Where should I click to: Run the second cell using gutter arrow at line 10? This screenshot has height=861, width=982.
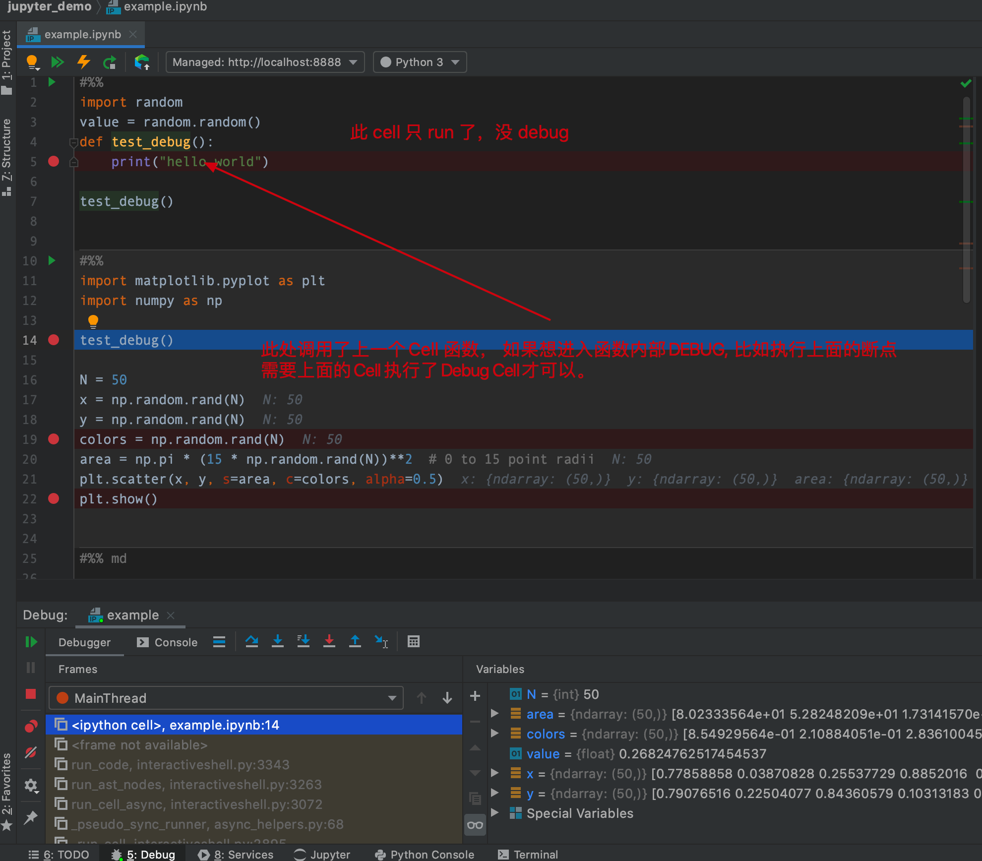click(52, 260)
